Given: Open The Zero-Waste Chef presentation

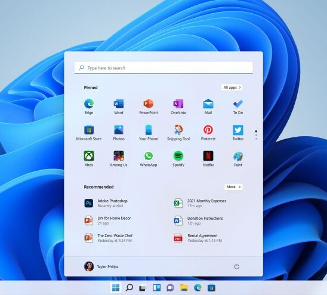Looking at the screenshot, I should click(x=109, y=238).
